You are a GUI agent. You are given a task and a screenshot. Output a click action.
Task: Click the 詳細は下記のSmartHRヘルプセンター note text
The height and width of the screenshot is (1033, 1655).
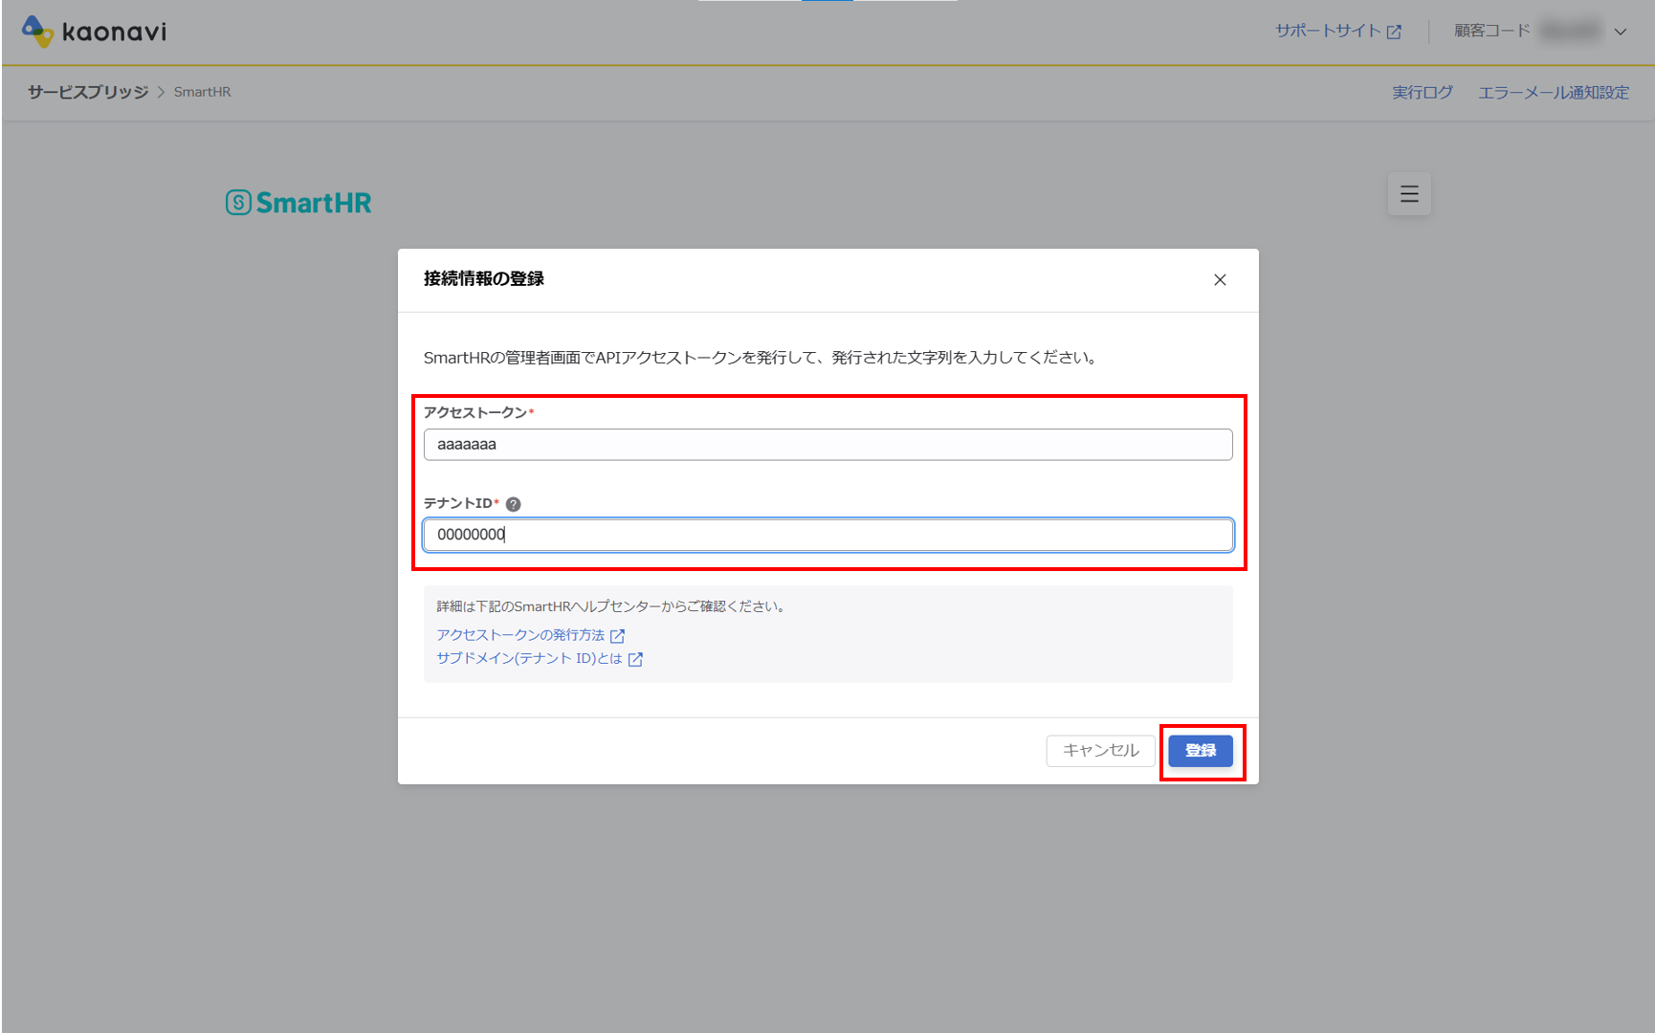coord(611,606)
